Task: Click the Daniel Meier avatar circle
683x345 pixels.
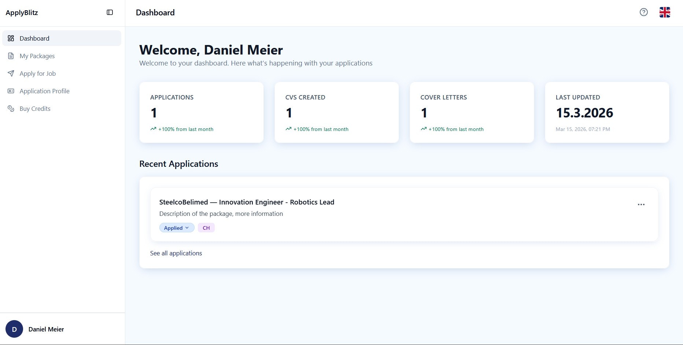Action: 14,329
